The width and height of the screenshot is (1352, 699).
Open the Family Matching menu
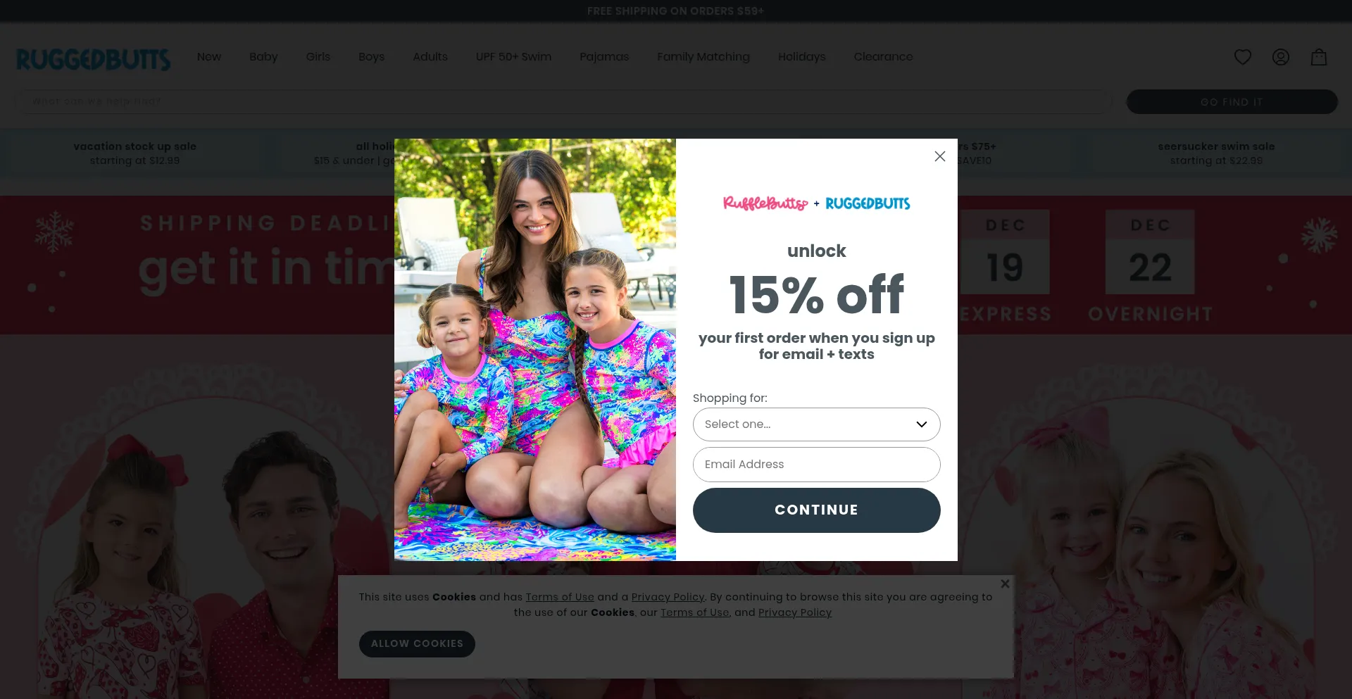coord(703,56)
